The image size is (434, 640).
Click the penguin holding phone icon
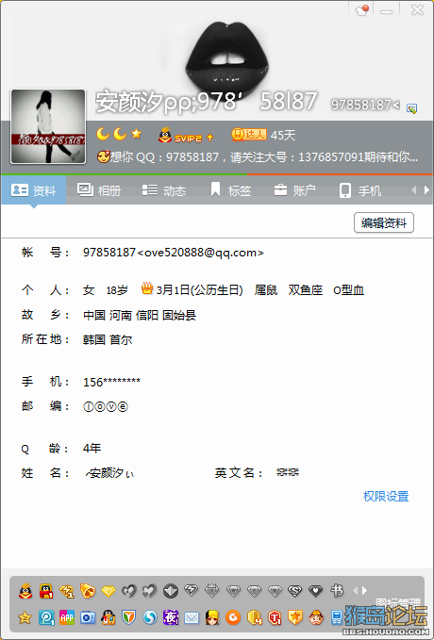[108, 617]
